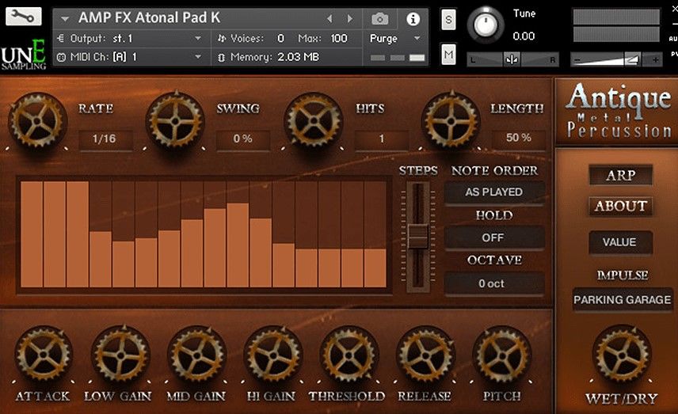Click the Steps slider handle
The image size is (678, 414).
[x=418, y=237]
